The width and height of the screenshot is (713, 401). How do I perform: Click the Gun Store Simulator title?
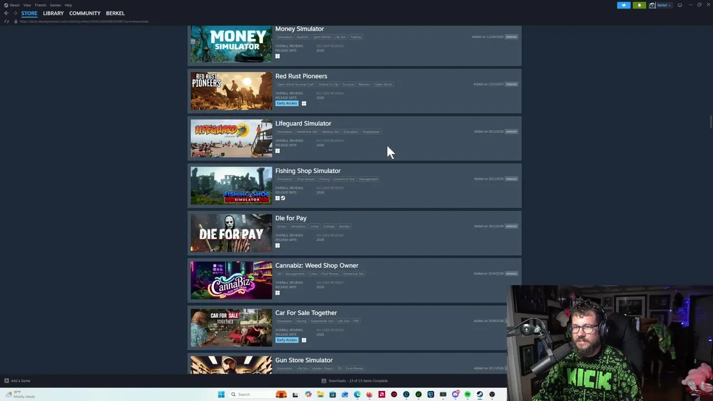(x=304, y=360)
